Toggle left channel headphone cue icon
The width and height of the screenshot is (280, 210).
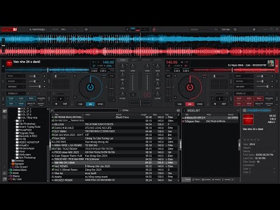click(x=133, y=94)
